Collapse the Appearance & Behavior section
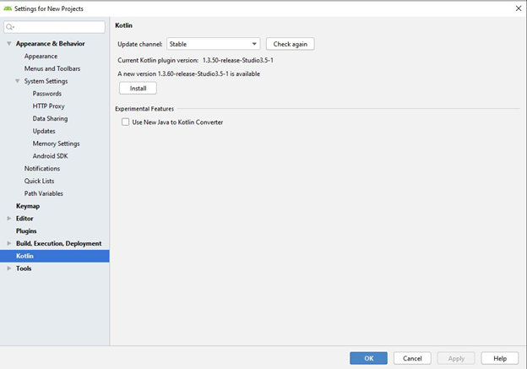 click(9, 44)
